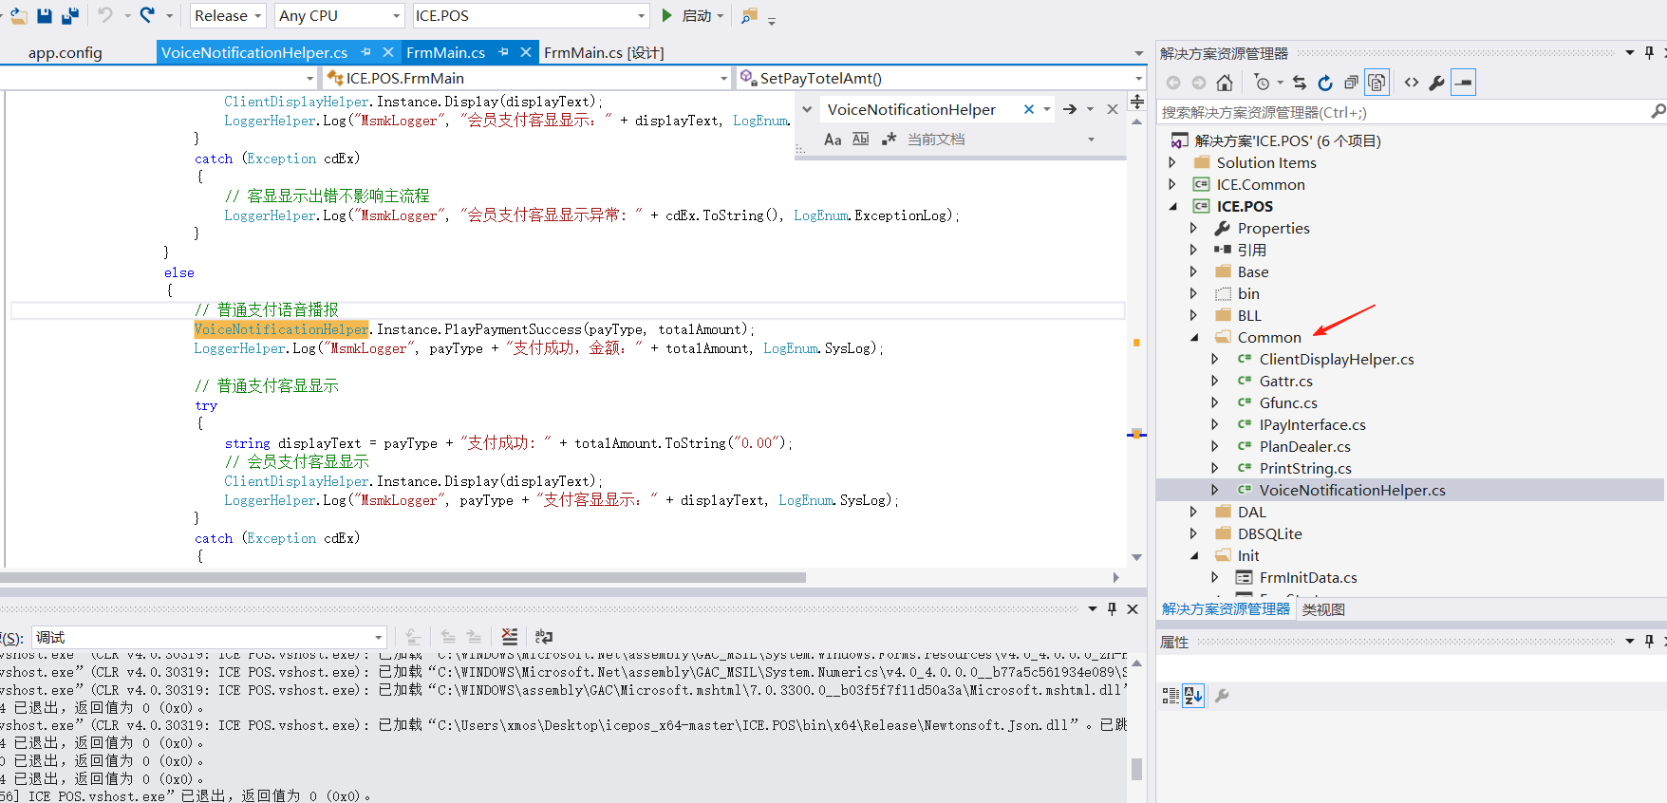1667x803 pixels.
Task: Open ClientDisplayHelper.cs in Solution Explorer
Action: click(x=1336, y=359)
